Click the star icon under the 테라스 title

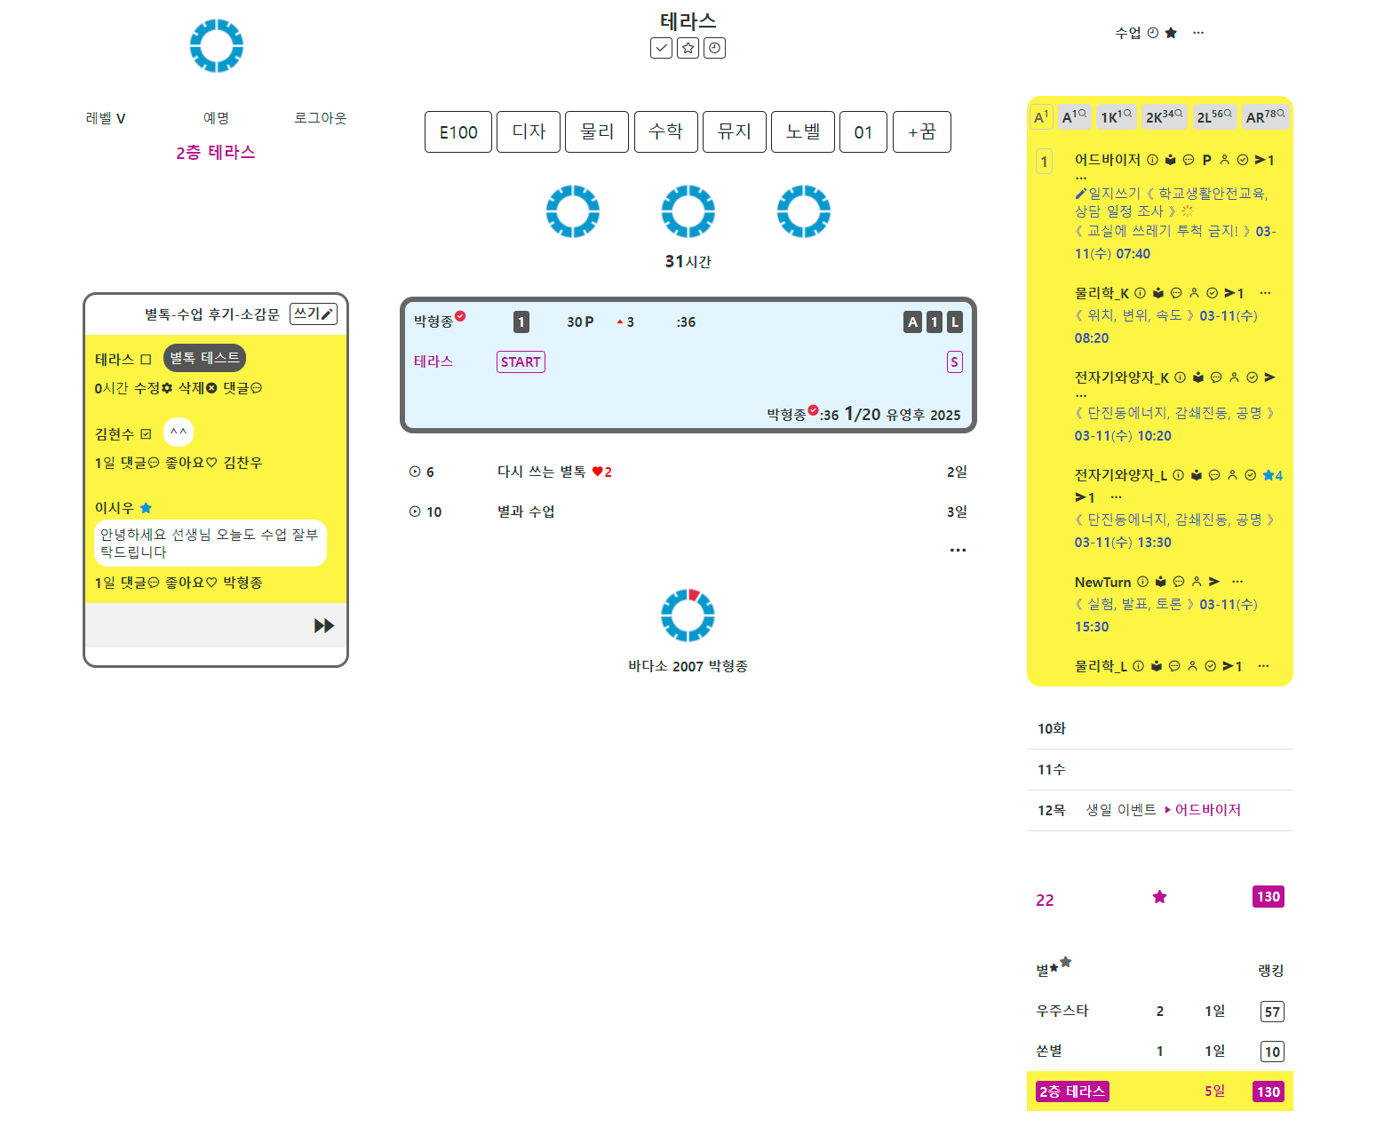click(x=688, y=48)
